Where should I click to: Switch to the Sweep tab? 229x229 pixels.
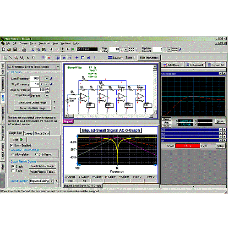click(x=28, y=133)
